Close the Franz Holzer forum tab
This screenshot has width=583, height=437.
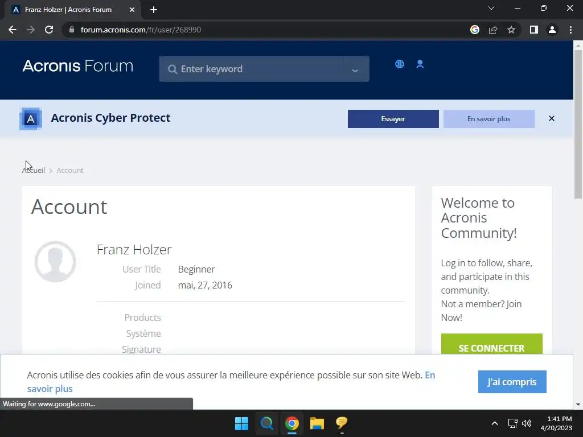(132, 10)
